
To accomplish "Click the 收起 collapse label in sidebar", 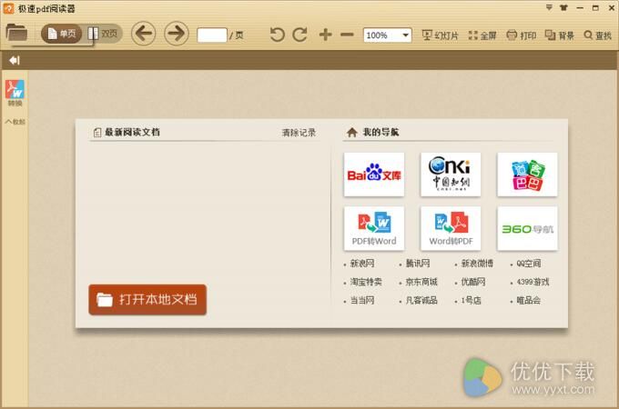I will [x=15, y=122].
